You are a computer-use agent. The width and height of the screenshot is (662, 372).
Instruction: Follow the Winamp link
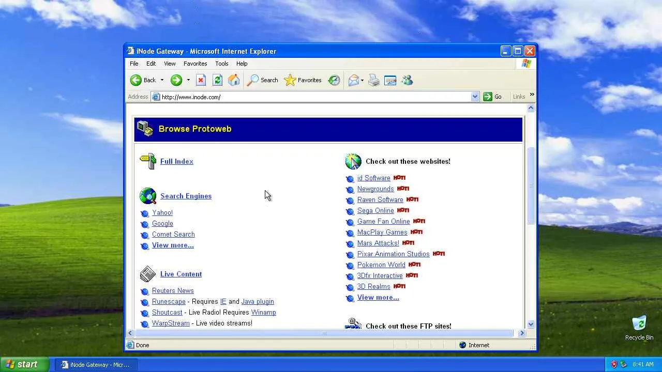(x=263, y=313)
